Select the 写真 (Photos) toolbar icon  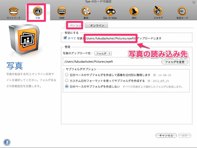pos(38,13)
